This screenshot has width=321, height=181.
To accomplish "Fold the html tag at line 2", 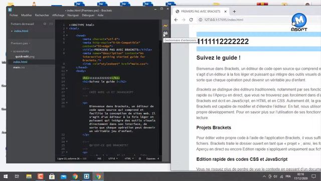I will point(67,29).
